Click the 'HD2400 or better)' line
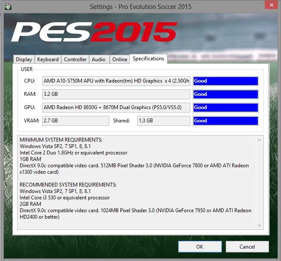 tap(39, 217)
